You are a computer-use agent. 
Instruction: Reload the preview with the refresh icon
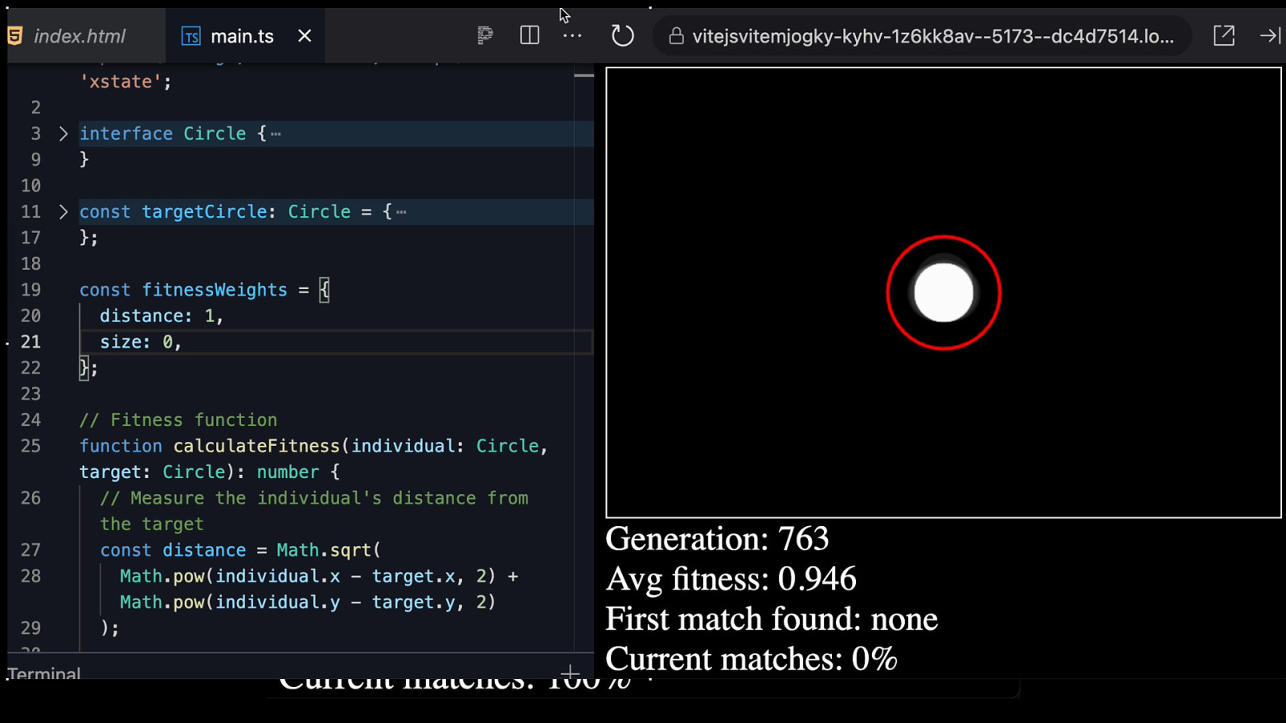(623, 36)
